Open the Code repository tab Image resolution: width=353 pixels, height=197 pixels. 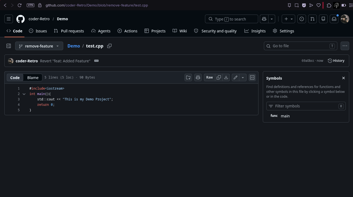click(15, 31)
